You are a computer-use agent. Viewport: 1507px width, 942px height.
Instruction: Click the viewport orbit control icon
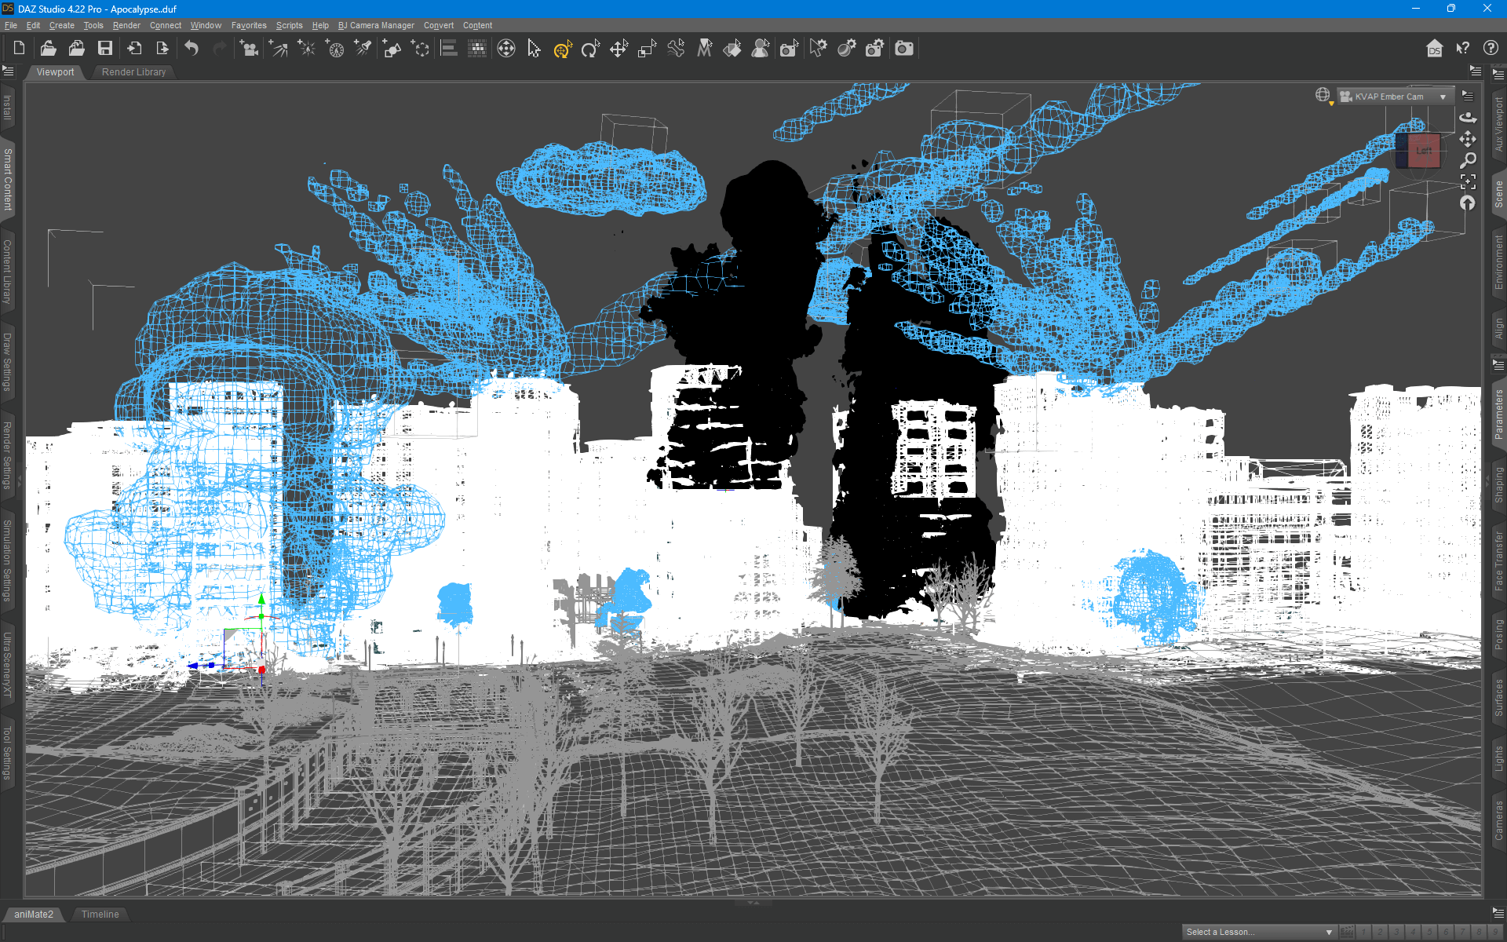(x=1468, y=117)
